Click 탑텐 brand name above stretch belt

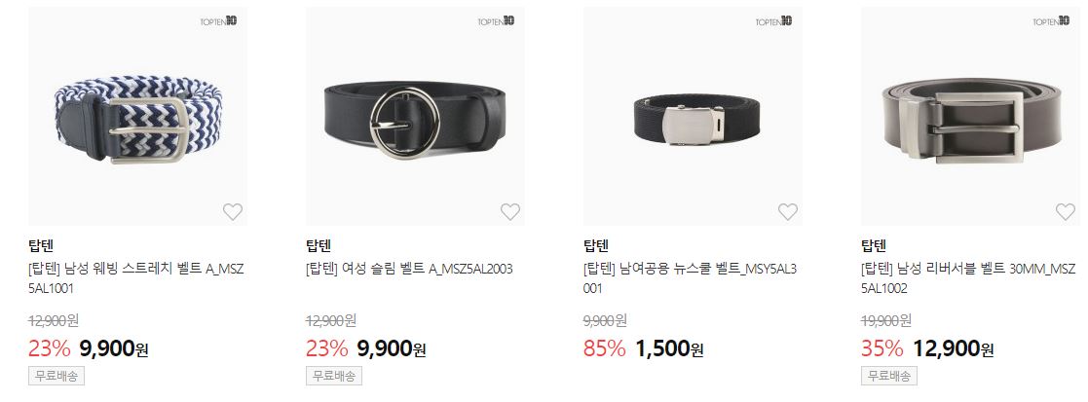(x=41, y=245)
